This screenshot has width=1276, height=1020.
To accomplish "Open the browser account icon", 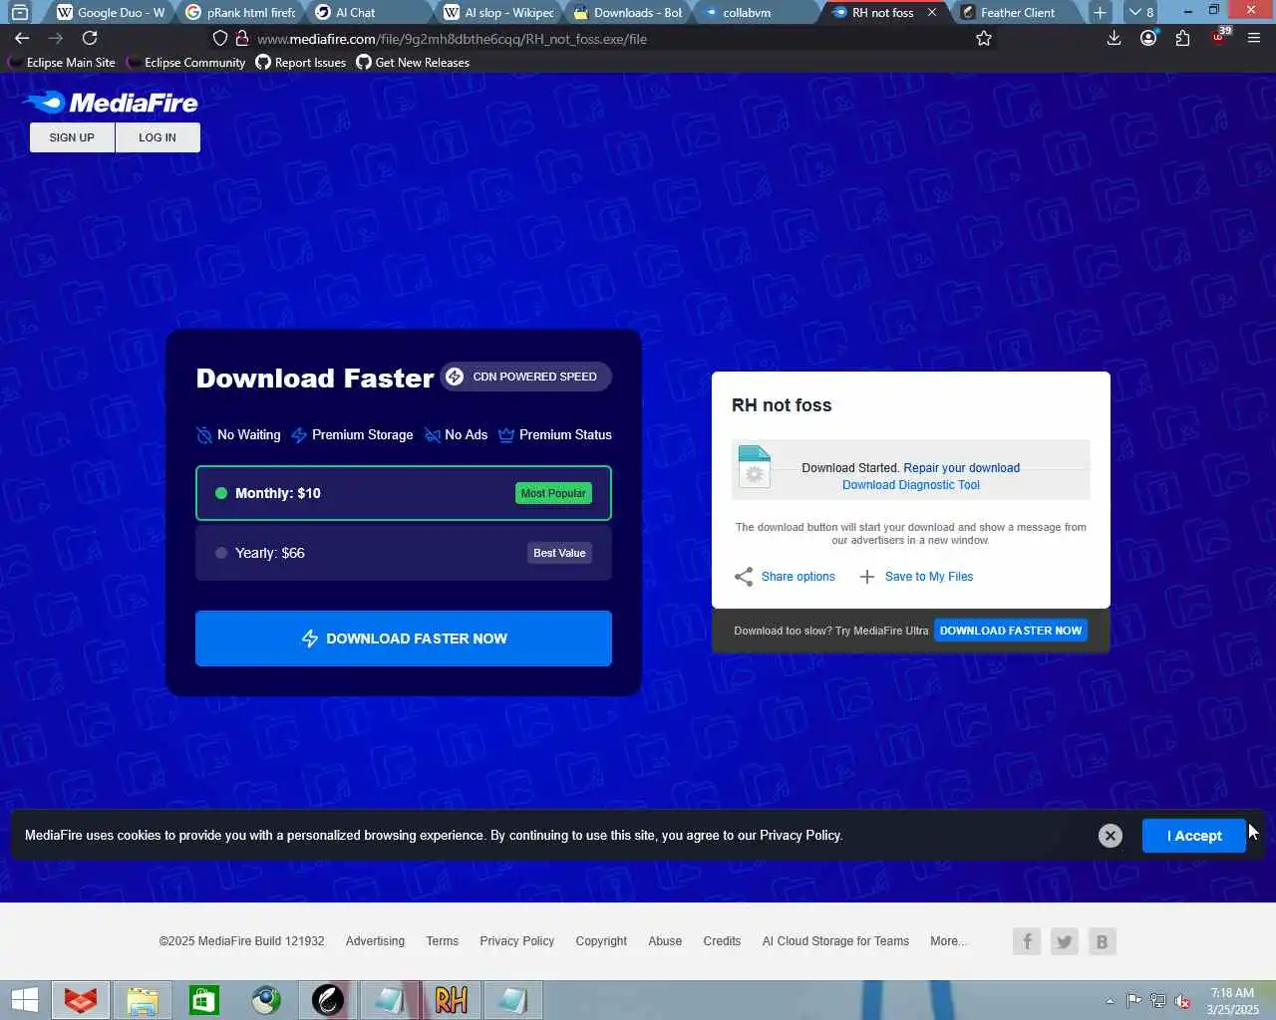I will tap(1148, 38).
